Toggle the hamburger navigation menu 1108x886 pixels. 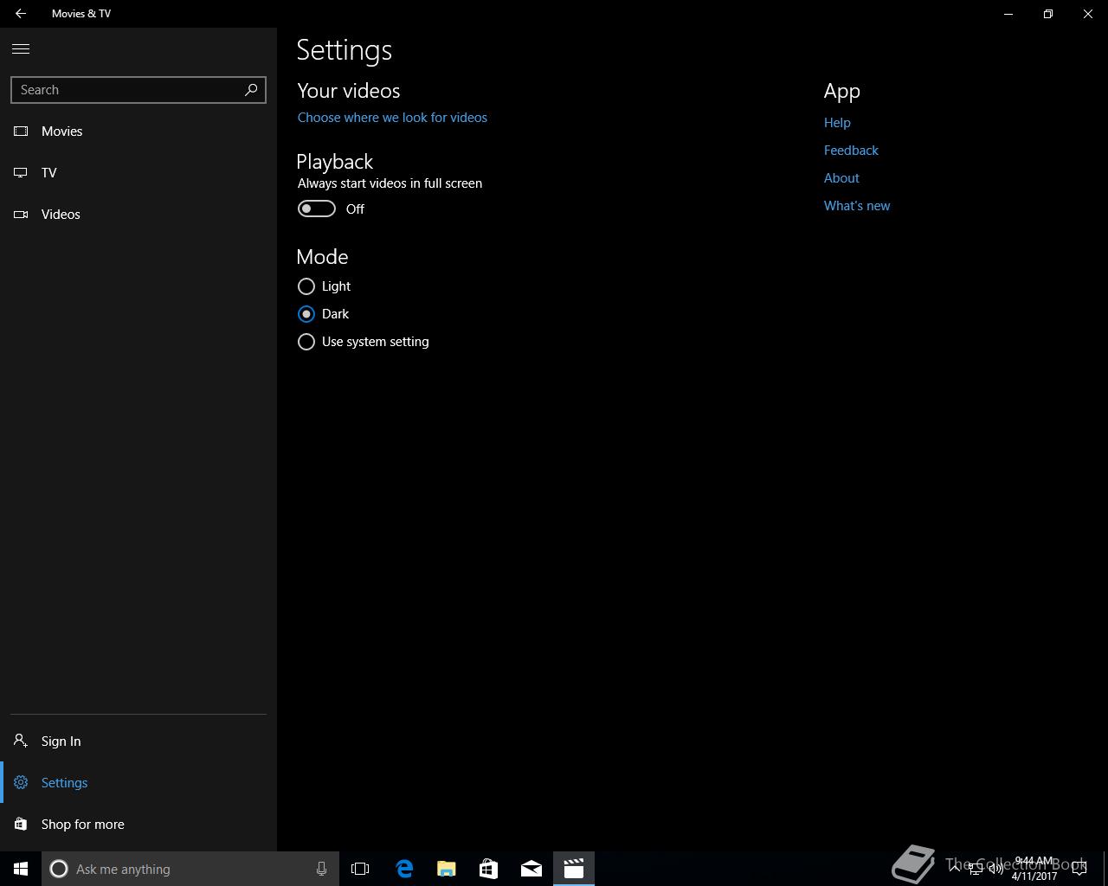tap(21, 49)
